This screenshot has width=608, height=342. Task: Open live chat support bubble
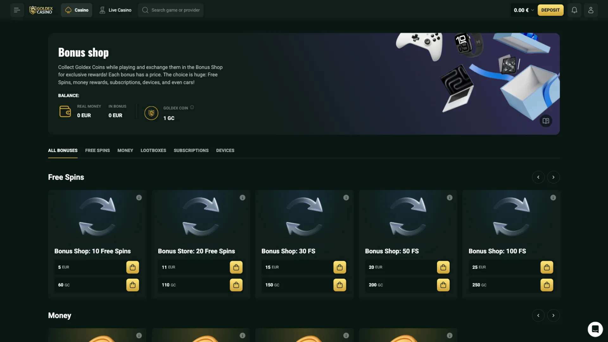[x=595, y=329]
